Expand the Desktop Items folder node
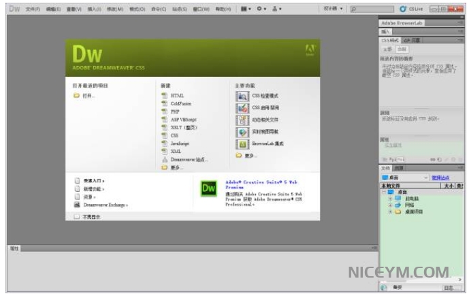Viewport: 469px width, 298px height. click(x=390, y=212)
